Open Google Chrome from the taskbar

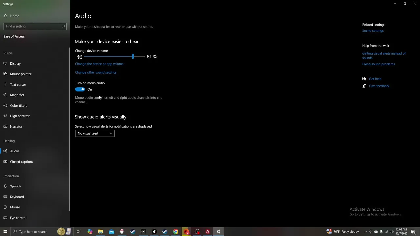pyautogui.click(x=176, y=232)
